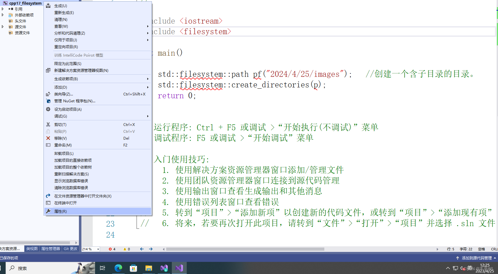Viewport: 498px width, 274px height.
Task: Open the 生成依赖项(B) submenu
Action: pos(98,79)
